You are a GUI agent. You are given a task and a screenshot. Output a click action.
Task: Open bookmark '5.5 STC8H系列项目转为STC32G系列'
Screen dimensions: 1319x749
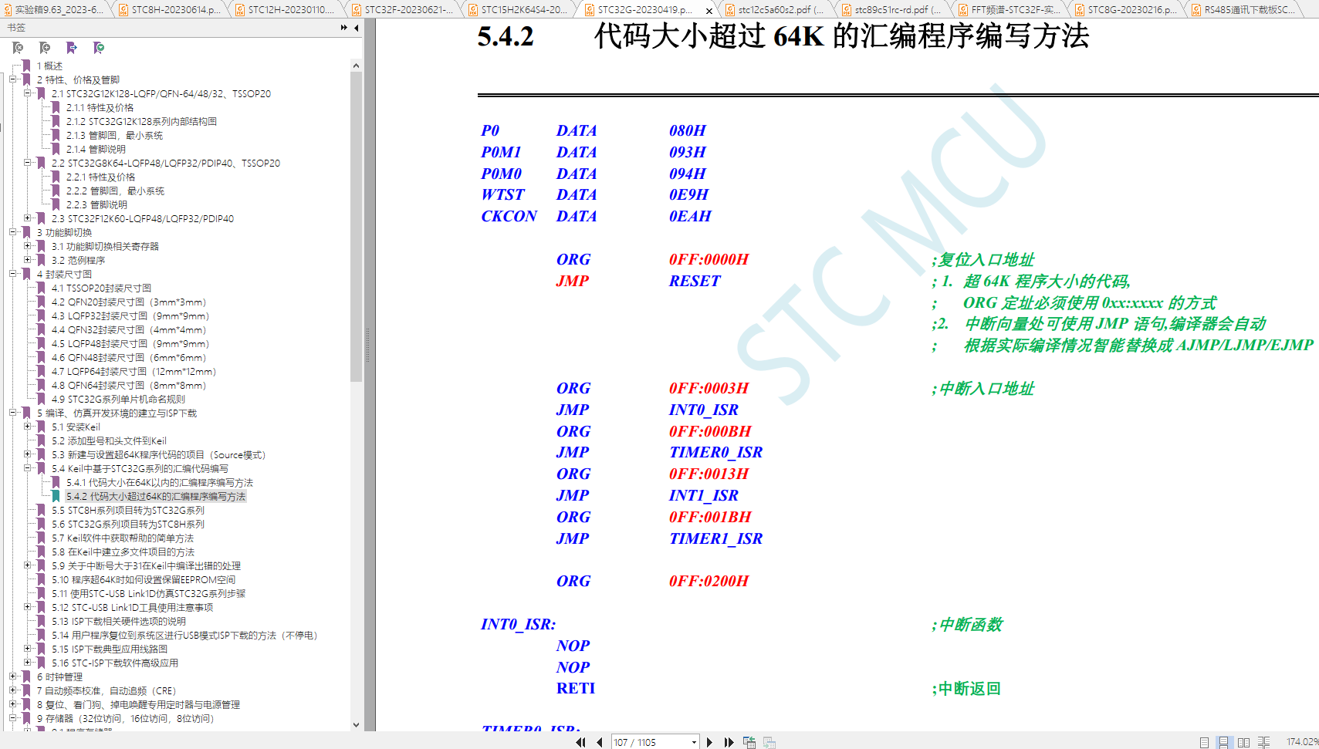pos(128,511)
